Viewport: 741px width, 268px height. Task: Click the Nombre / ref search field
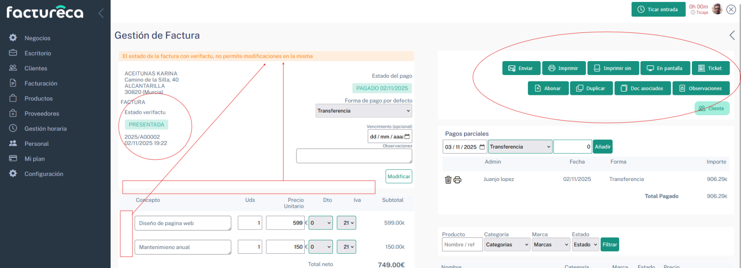(x=462, y=245)
